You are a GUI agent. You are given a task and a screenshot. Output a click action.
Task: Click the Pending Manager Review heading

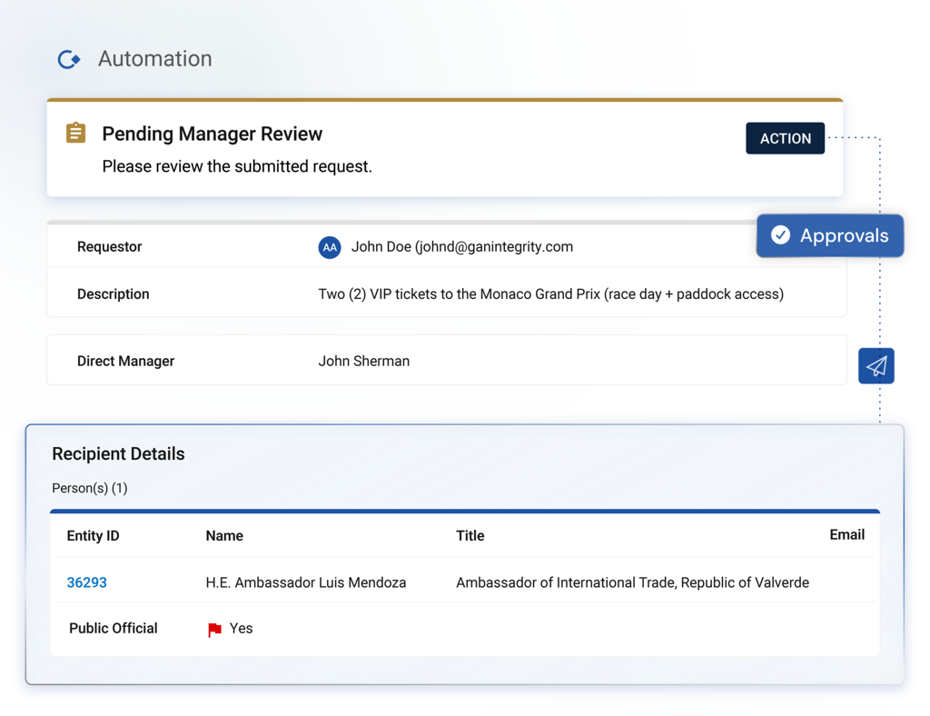pos(212,134)
